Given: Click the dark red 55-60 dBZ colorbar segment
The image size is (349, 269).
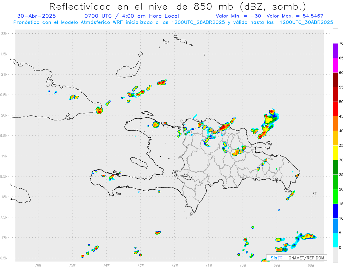Looking at the screenshot, I should point(335,80).
